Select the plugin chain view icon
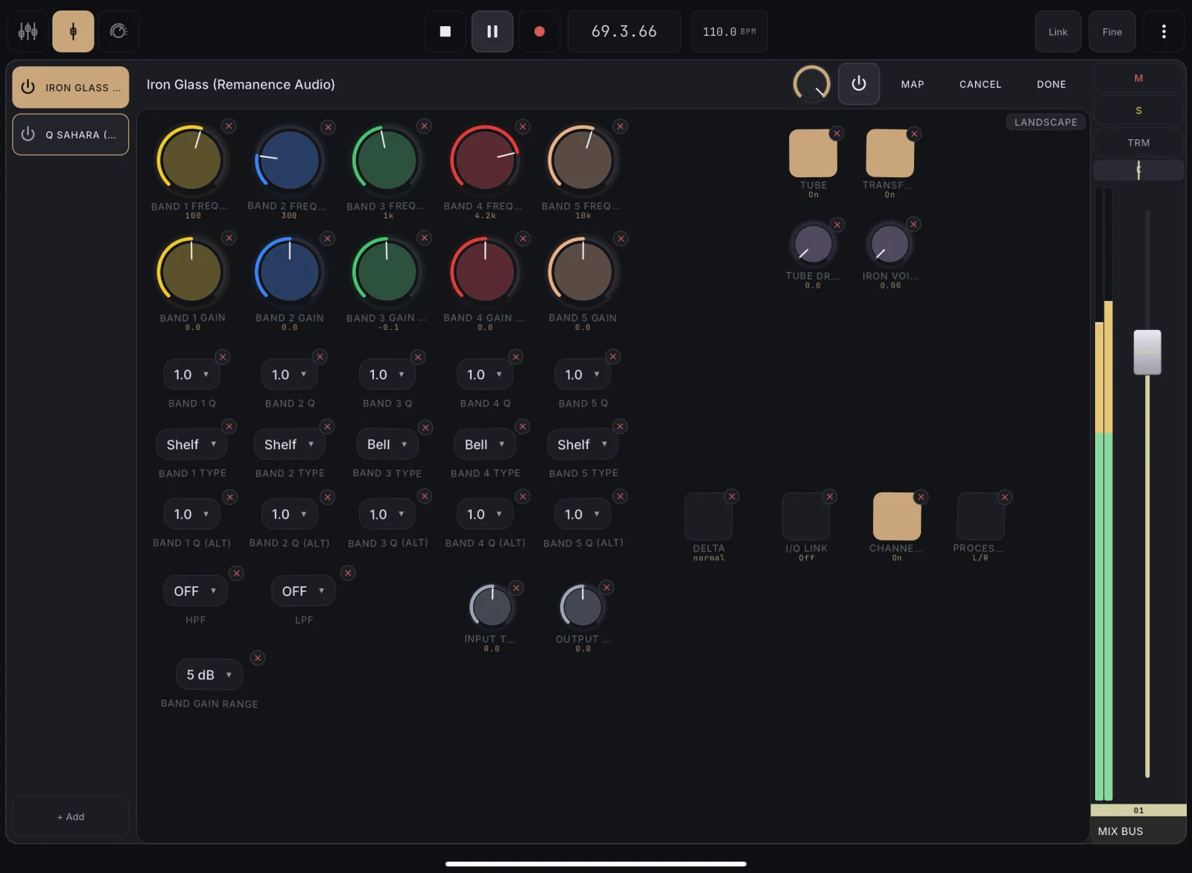This screenshot has height=873, width=1192. pyautogui.click(x=73, y=31)
